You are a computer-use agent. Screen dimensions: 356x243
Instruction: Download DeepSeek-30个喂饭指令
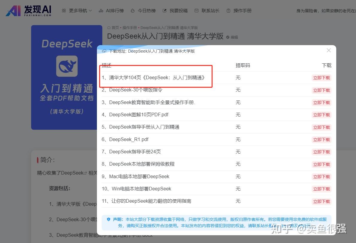322,90
